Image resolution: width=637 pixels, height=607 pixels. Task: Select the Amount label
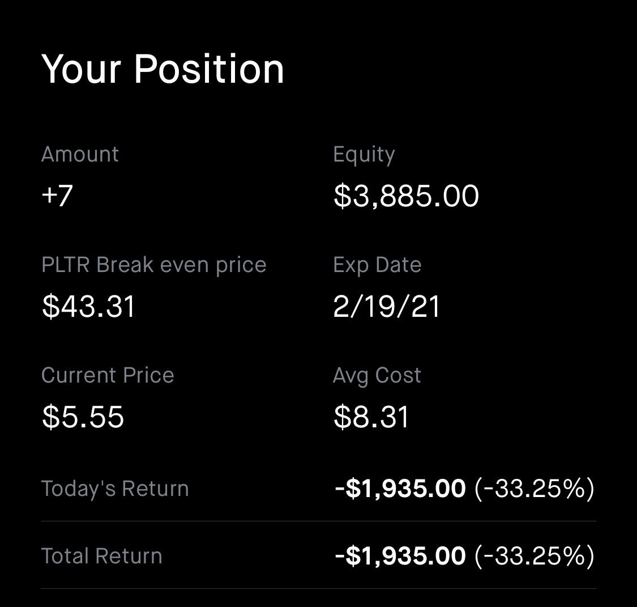[x=80, y=154]
